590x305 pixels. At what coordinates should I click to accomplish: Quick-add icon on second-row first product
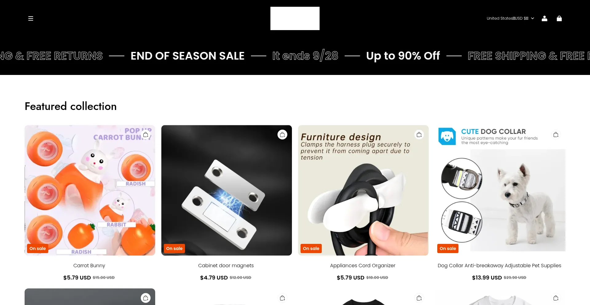[146, 298]
